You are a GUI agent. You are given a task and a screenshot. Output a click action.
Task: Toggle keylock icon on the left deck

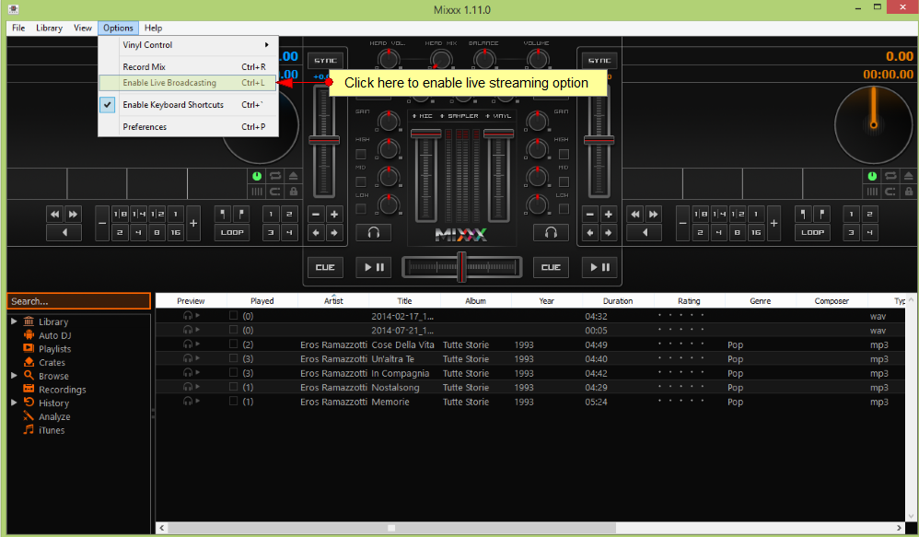293,191
